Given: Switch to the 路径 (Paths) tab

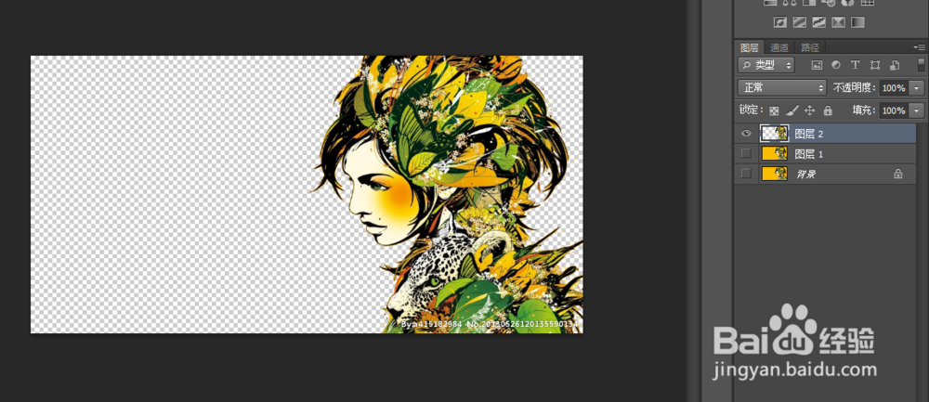Looking at the screenshot, I should [x=809, y=48].
